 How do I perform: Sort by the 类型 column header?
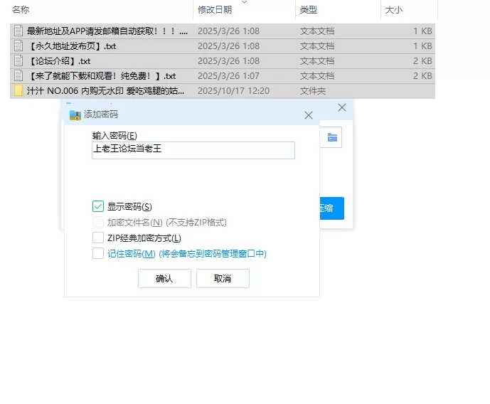coord(309,10)
